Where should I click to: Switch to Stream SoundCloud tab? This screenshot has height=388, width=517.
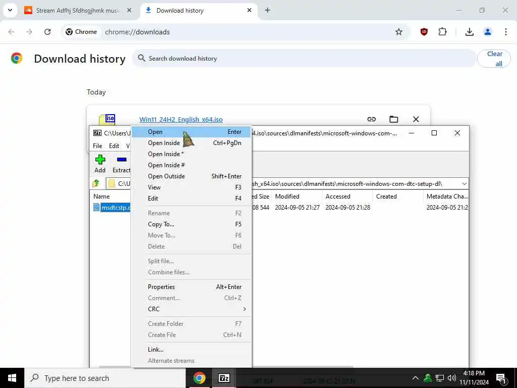coord(77,10)
